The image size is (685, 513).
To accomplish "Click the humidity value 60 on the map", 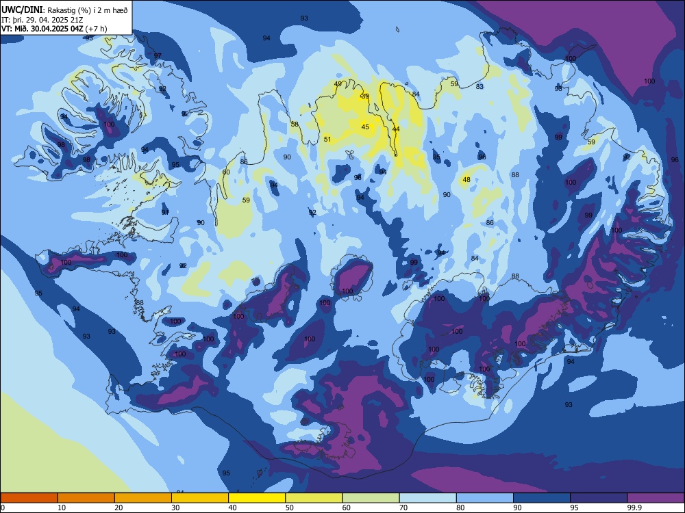I will point(226,172).
